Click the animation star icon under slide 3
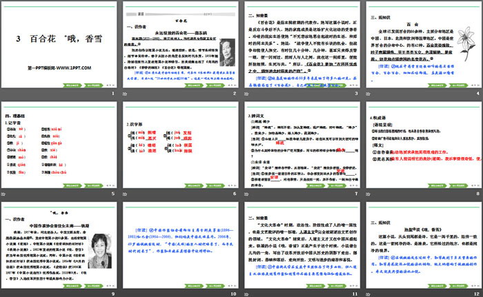 (x=246, y=92)
